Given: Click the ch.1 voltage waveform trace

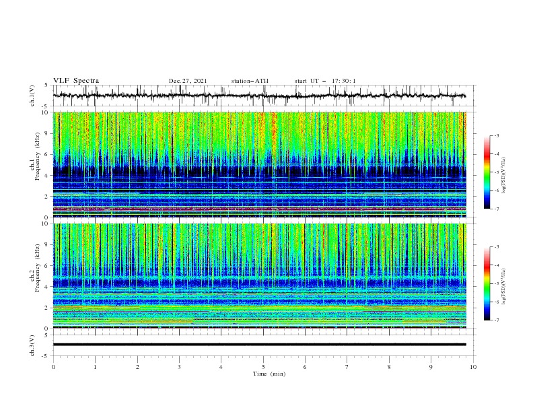Looking at the screenshot, I should 259,96.
